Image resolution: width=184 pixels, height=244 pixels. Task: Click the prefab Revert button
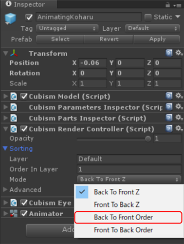[109, 39]
